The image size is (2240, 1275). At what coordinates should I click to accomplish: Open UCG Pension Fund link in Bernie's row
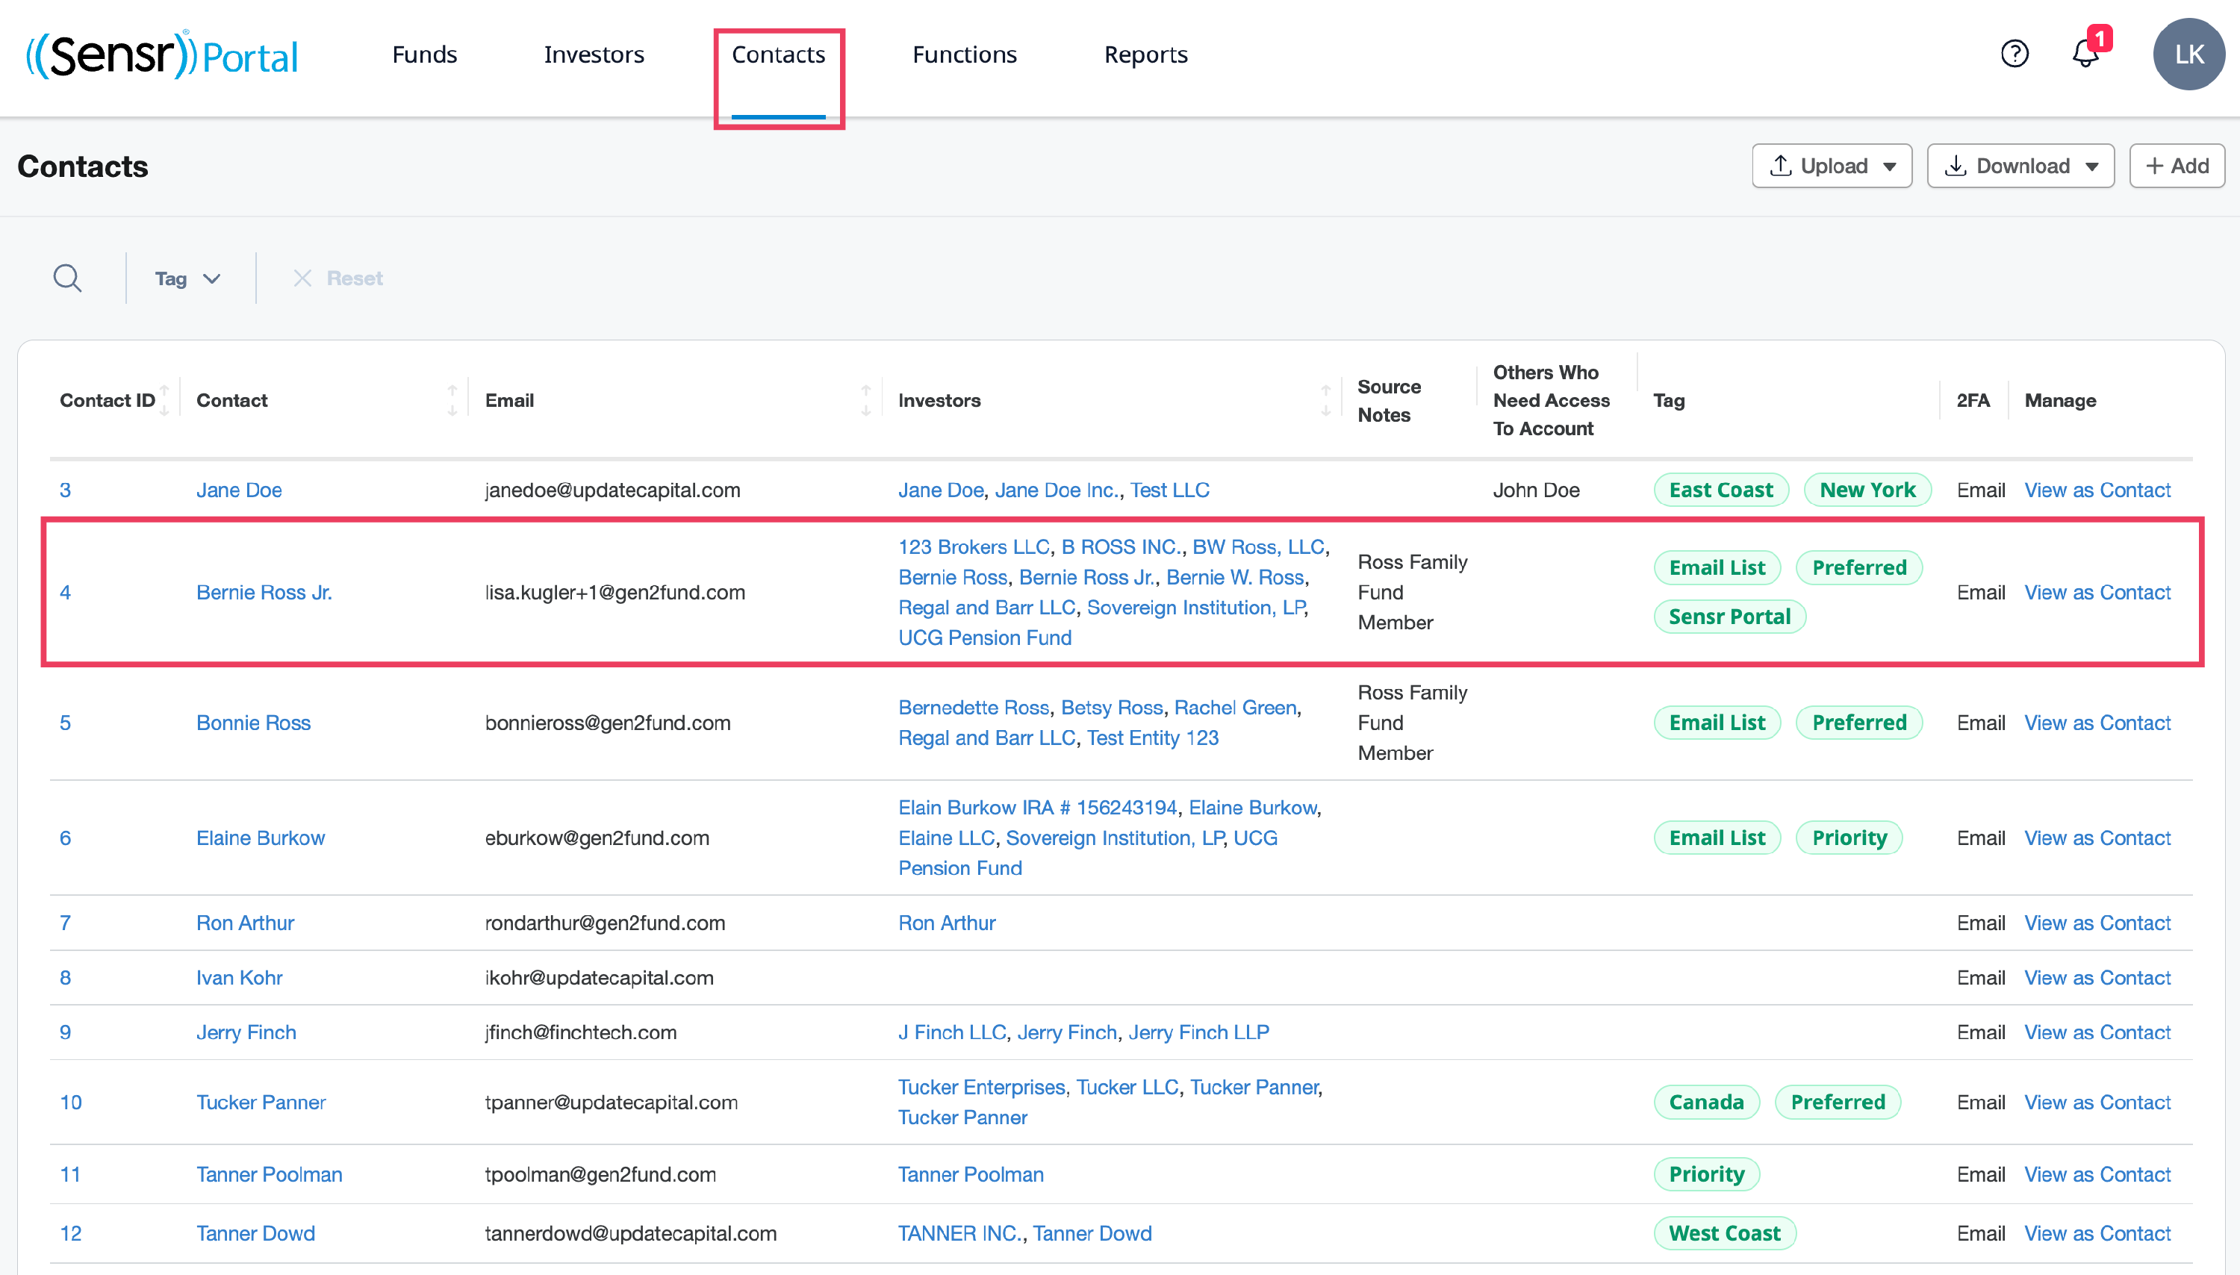pos(984,638)
